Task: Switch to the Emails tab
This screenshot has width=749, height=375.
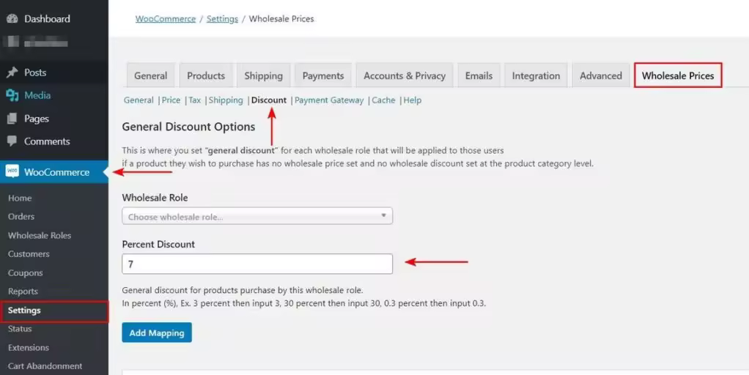Action: (x=479, y=75)
